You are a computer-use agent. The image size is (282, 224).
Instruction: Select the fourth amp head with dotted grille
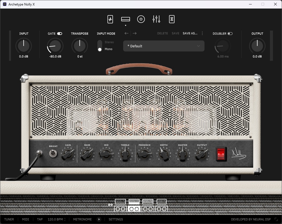pyautogui.click(x=162, y=201)
